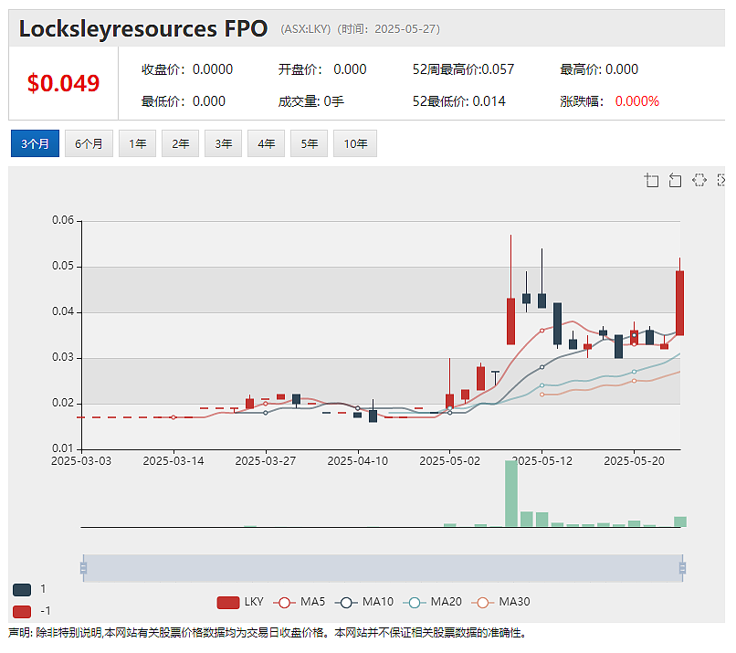Click the restore chart icon
736x653 pixels.
pyautogui.click(x=699, y=180)
